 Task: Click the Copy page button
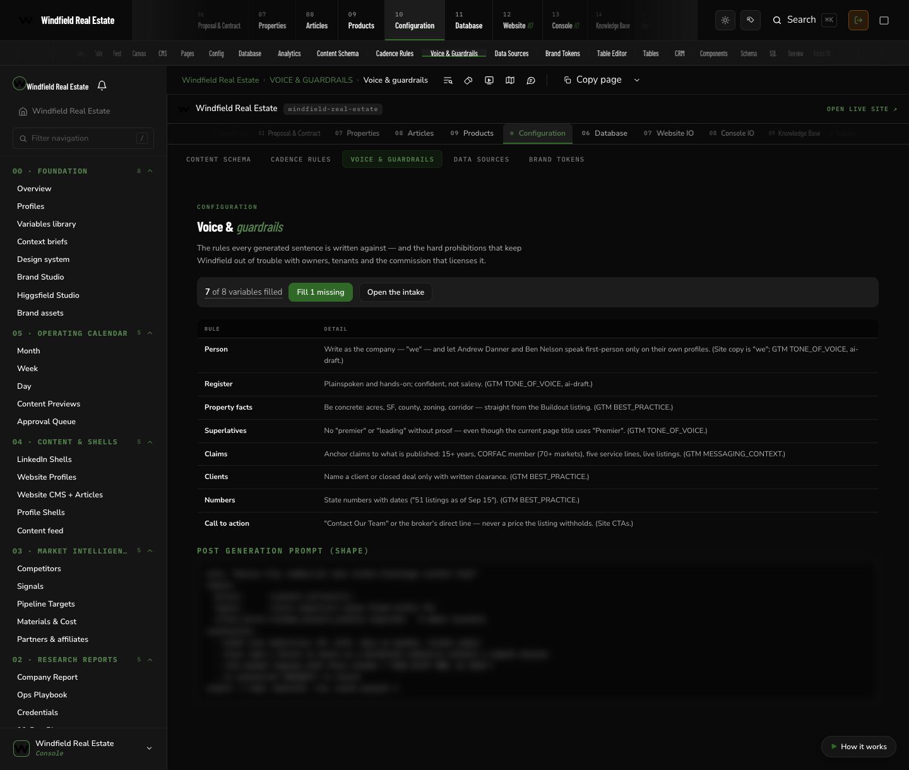(x=593, y=80)
